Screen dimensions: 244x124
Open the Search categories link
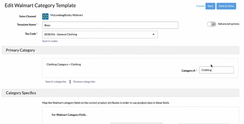click(x=56, y=82)
